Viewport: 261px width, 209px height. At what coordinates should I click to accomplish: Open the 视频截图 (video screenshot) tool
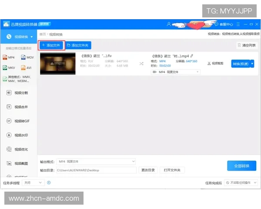click(x=9, y=163)
